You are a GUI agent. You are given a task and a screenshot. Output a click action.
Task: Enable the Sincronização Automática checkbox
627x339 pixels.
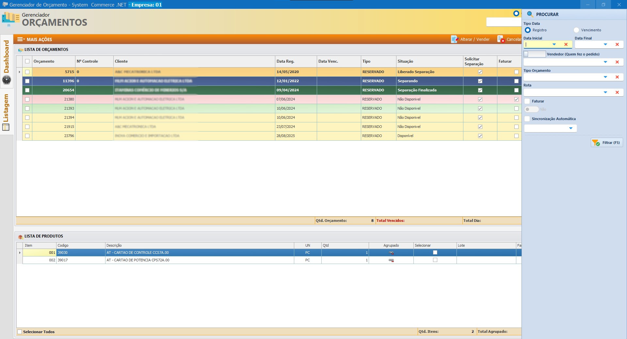[527, 119]
